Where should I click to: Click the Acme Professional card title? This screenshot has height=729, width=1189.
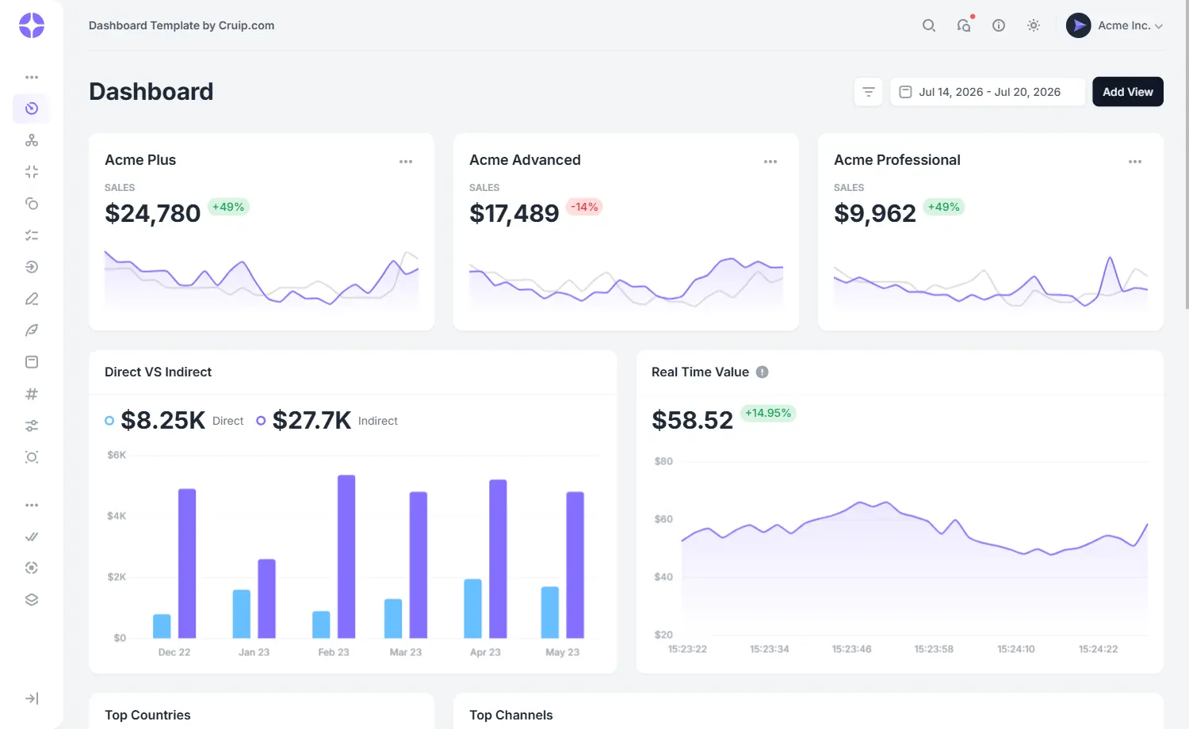click(x=897, y=160)
